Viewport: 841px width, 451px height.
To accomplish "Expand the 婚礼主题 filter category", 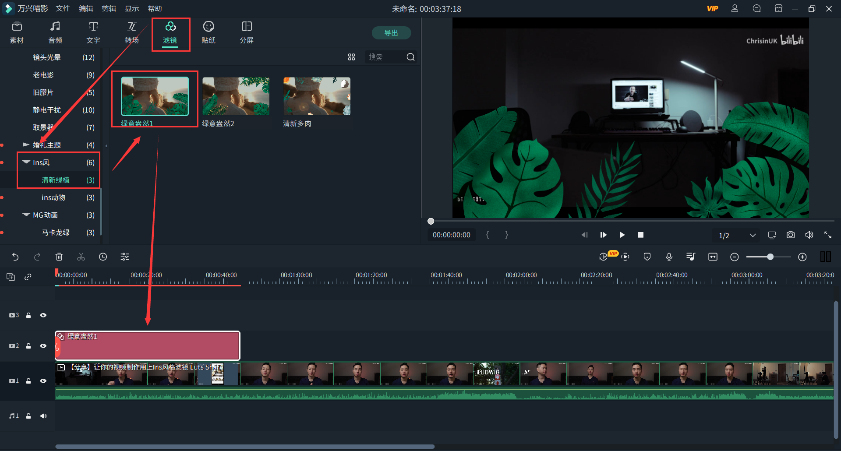I will pyautogui.click(x=26, y=144).
